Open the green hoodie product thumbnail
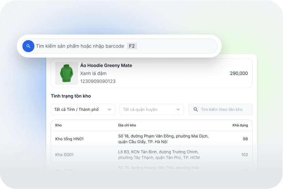This screenshot has height=189, width=283. [x=67, y=73]
